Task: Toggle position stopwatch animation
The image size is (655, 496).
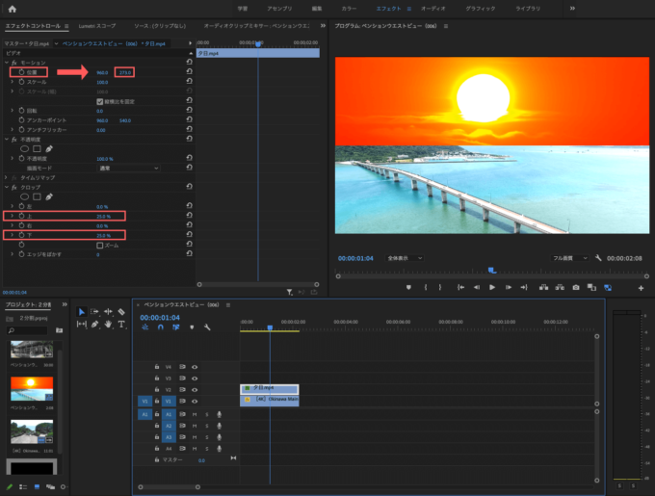Action: click(x=21, y=72)
